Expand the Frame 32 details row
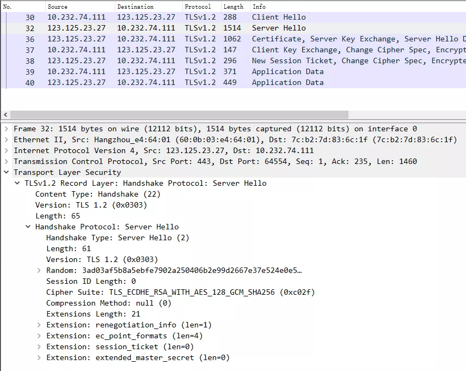466x371 pixels. click(x=6, y=129)
